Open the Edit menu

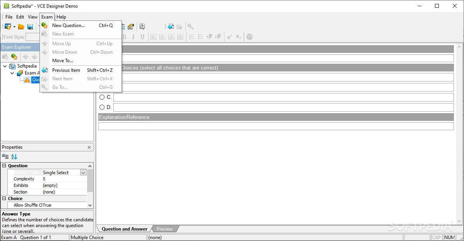20,17
